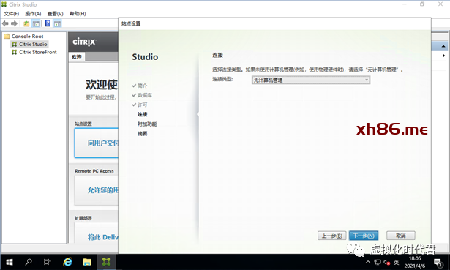Image resolution: width=450 pixels, height=270 pixels.
Task: Open Help using the question mark toolbar icon
Action: coord(48,23)
